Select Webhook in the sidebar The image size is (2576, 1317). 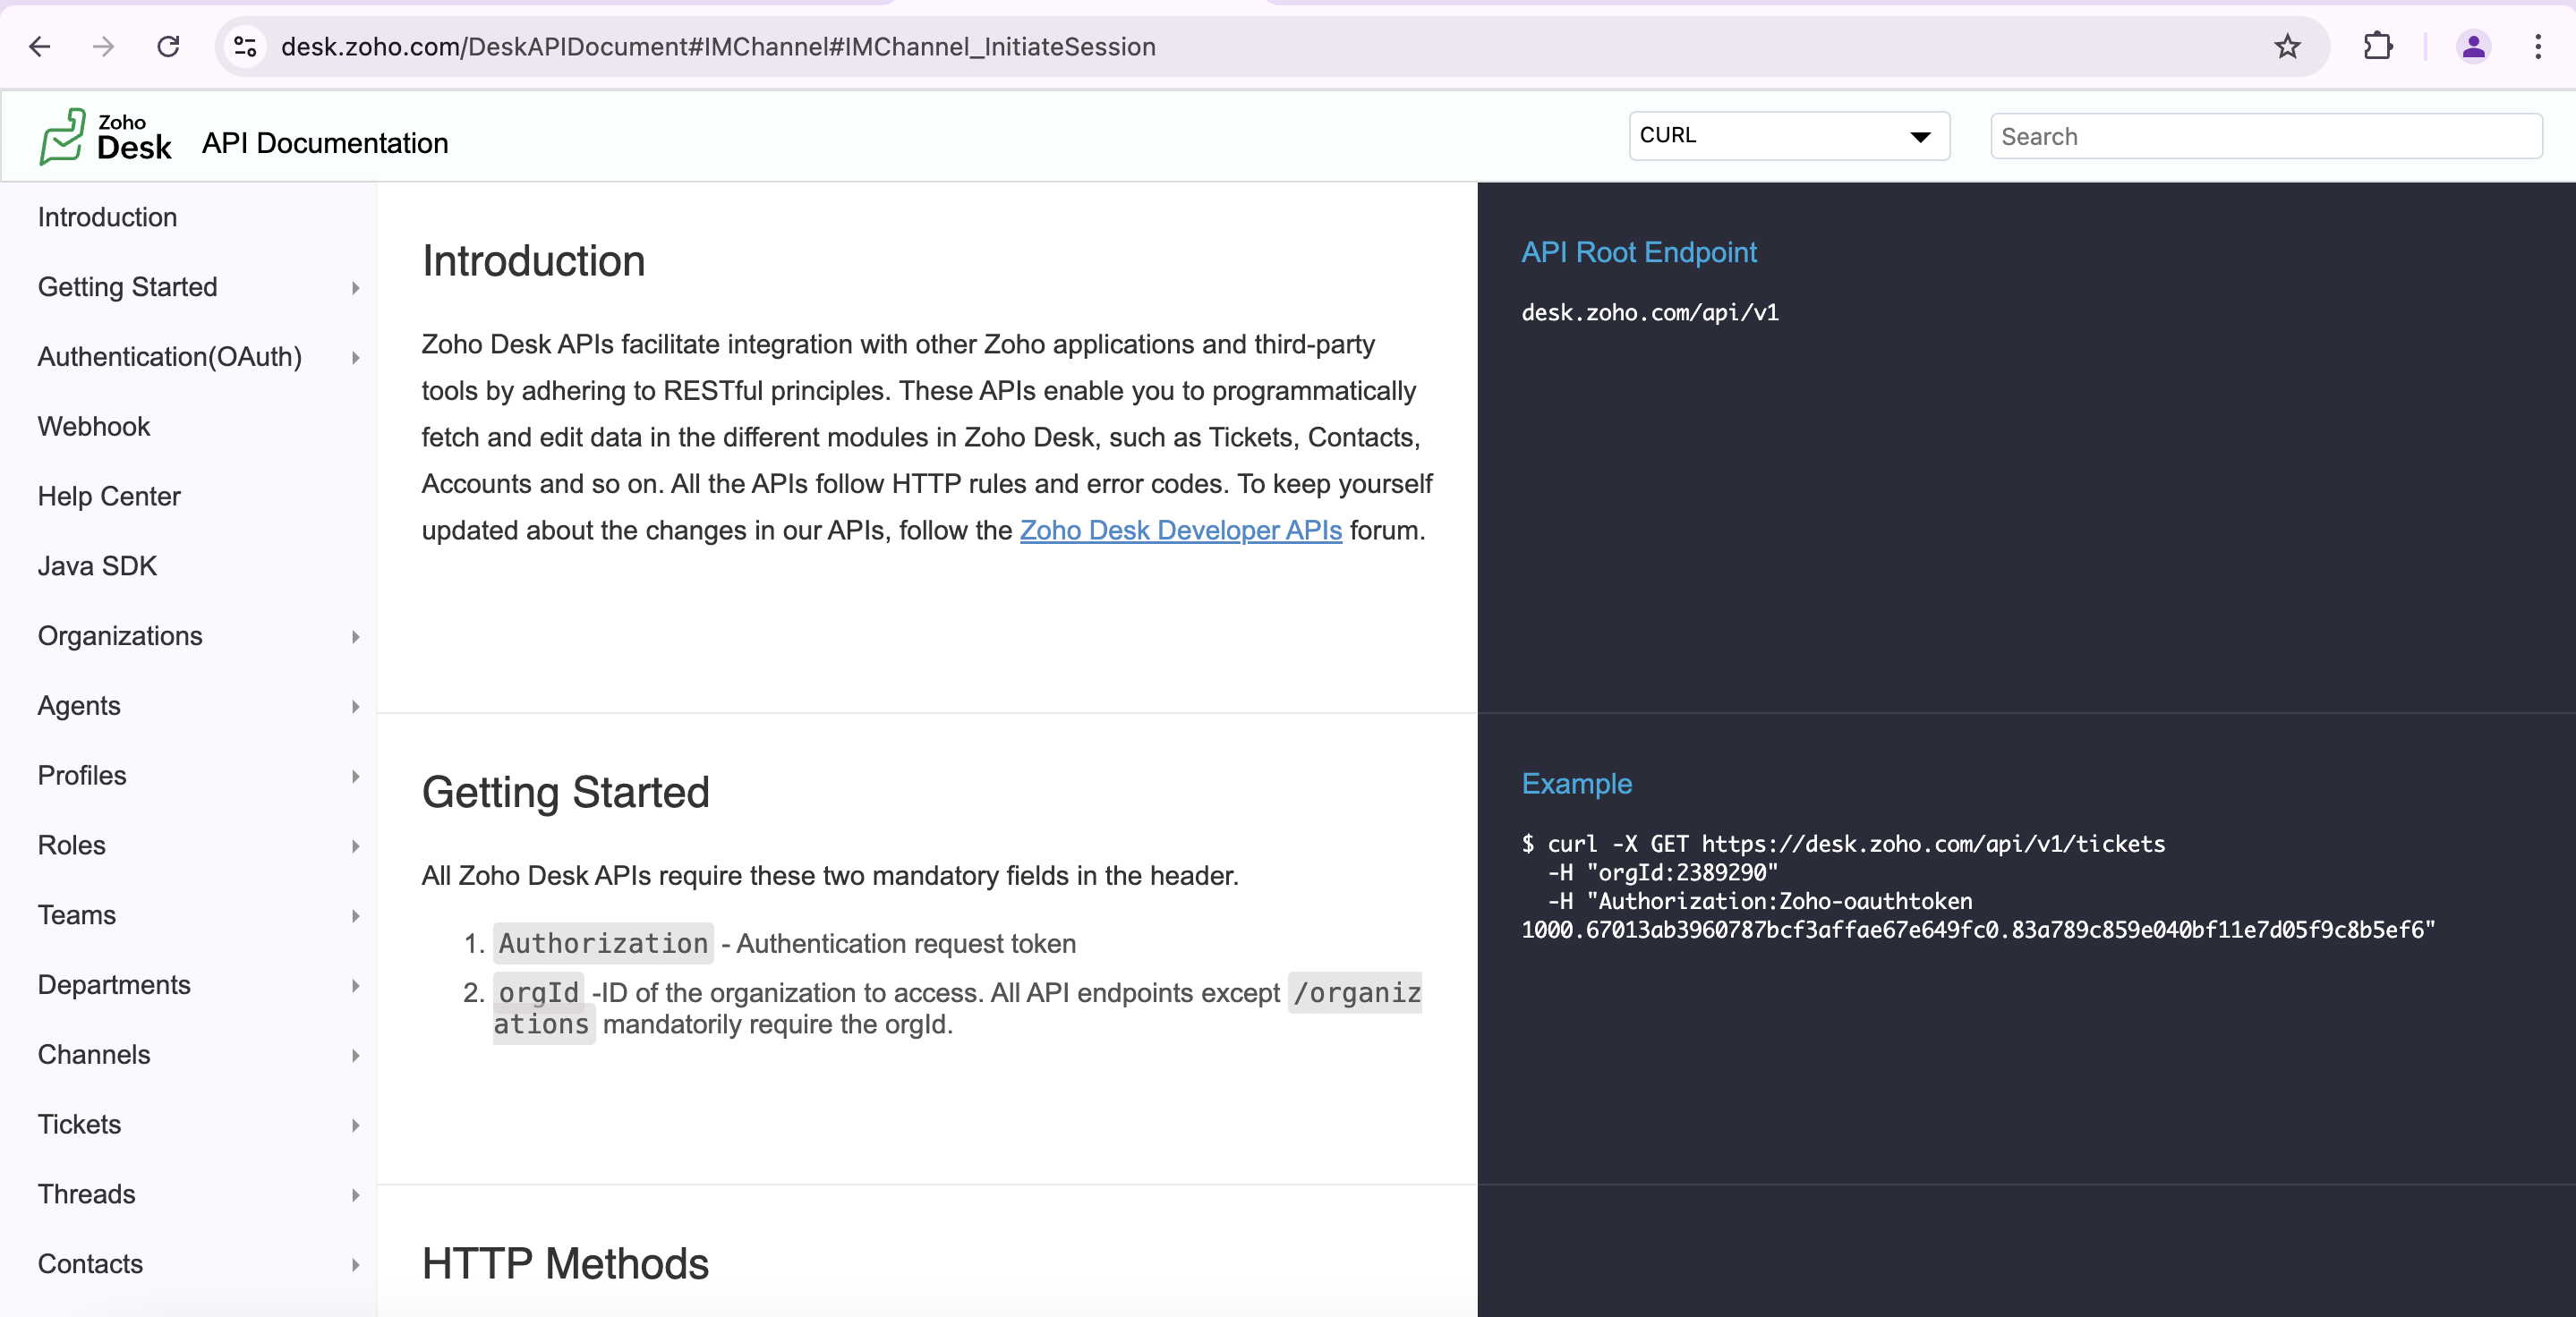tap(94, 427)
